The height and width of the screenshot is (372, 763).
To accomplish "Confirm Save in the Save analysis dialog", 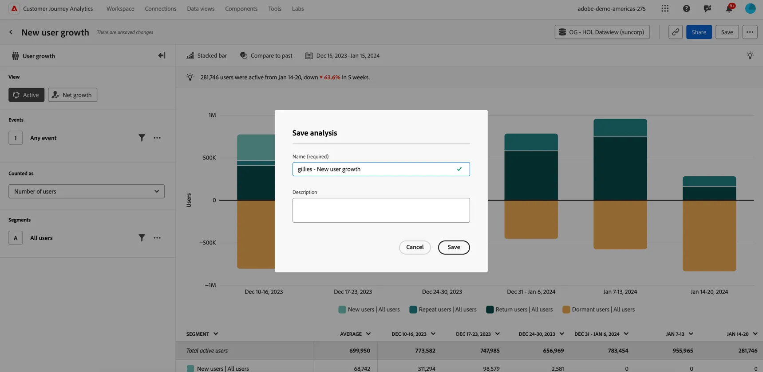I will point(454,248).
